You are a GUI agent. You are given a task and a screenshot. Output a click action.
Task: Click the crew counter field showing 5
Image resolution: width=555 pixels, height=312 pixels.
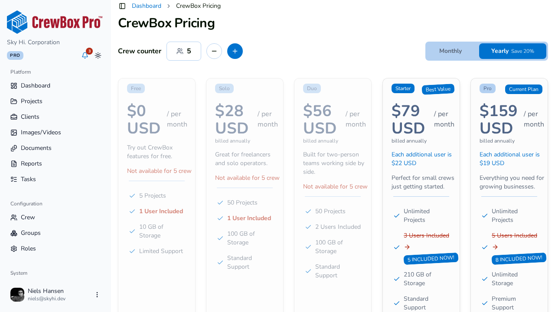[184, 51]
